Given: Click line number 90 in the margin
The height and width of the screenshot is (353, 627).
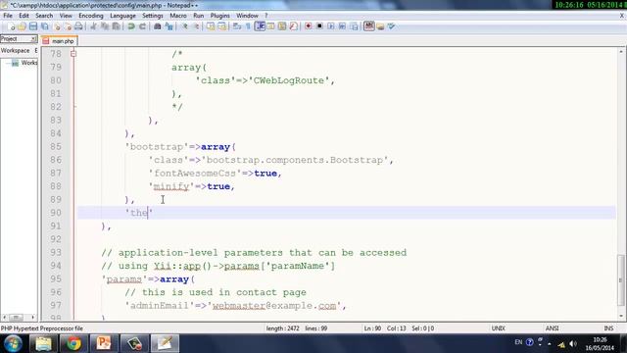Looking at the screenshot, I should click(x=56, y=213).
